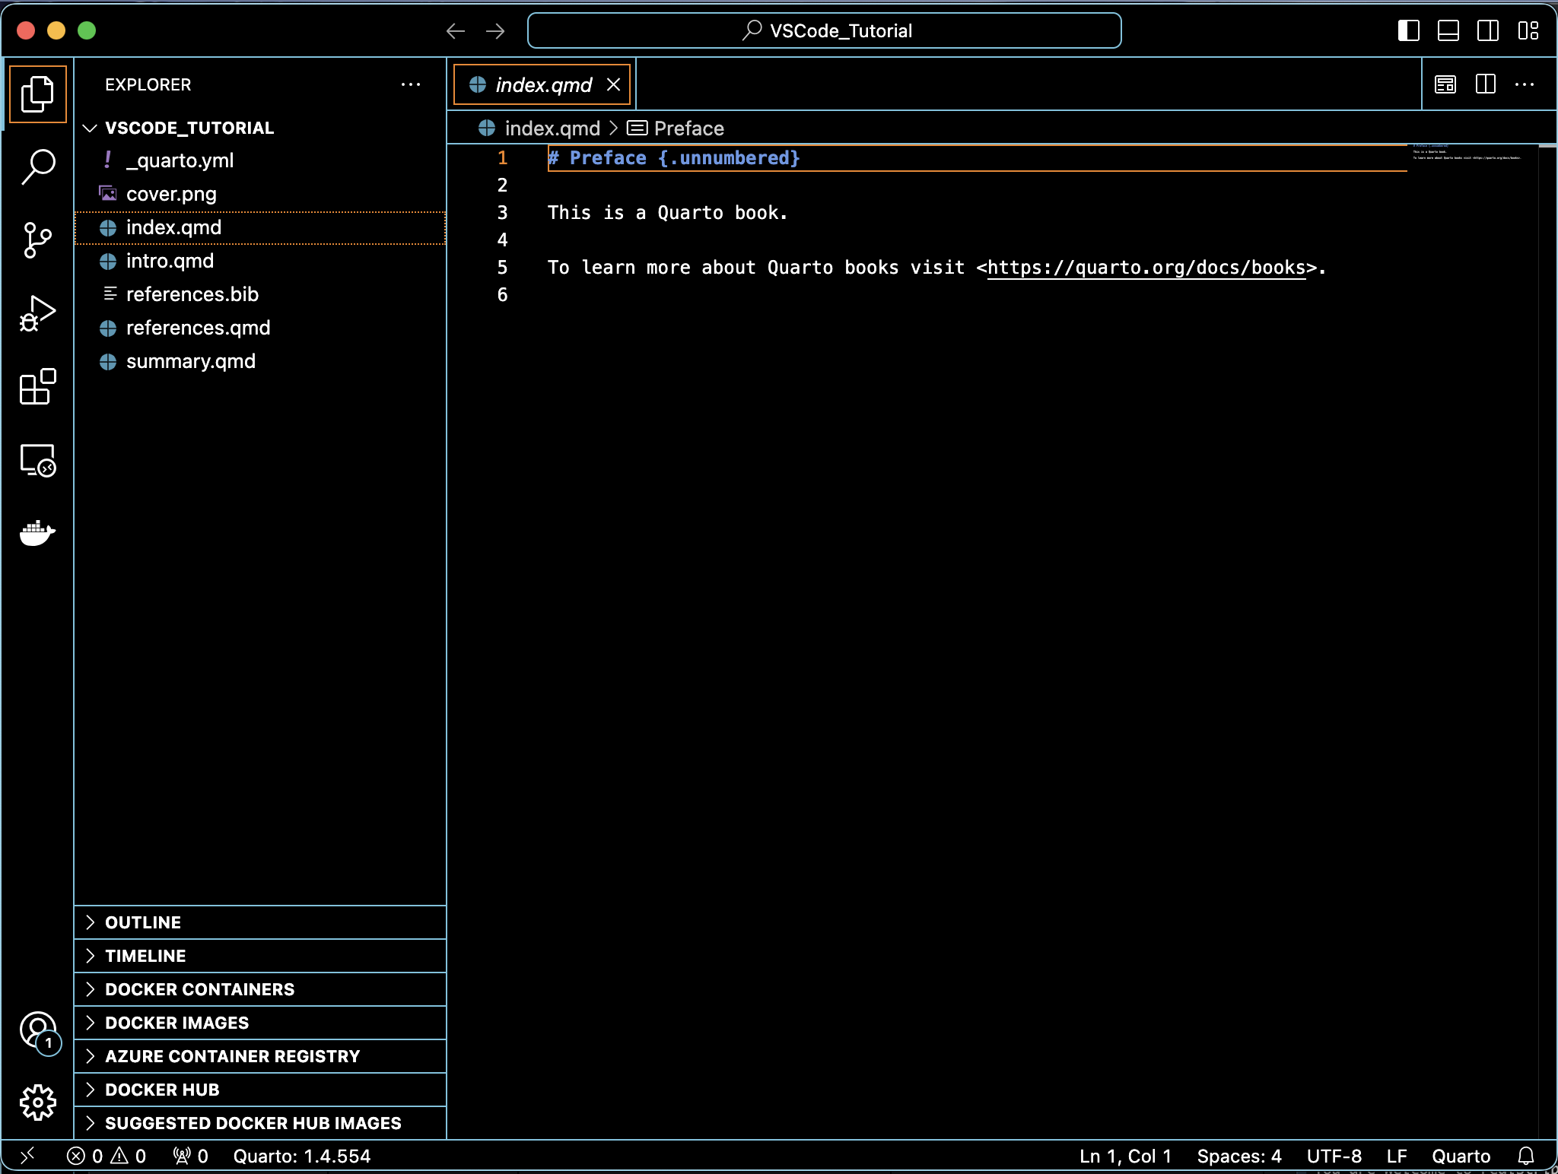Click the VSCode_Tutorial command center search box
The width and height of the screenshot is (1558, 1174).
[x=825, y=30]
